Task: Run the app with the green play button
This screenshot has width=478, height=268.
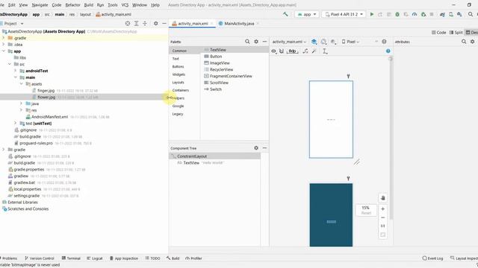Action: pos(372,14)
